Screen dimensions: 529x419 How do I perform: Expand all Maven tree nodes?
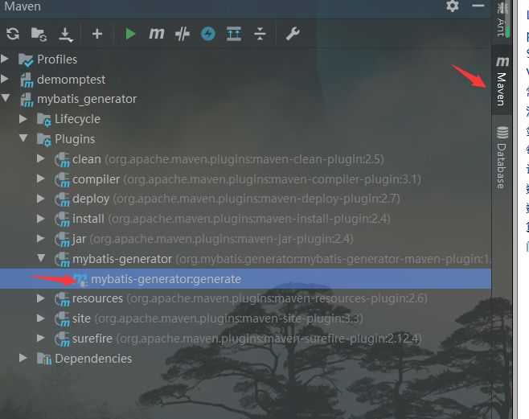234,34
